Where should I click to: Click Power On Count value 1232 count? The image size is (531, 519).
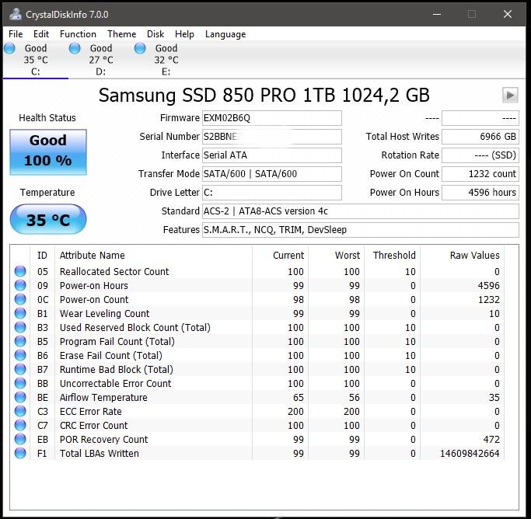click(x=480, y=174)
